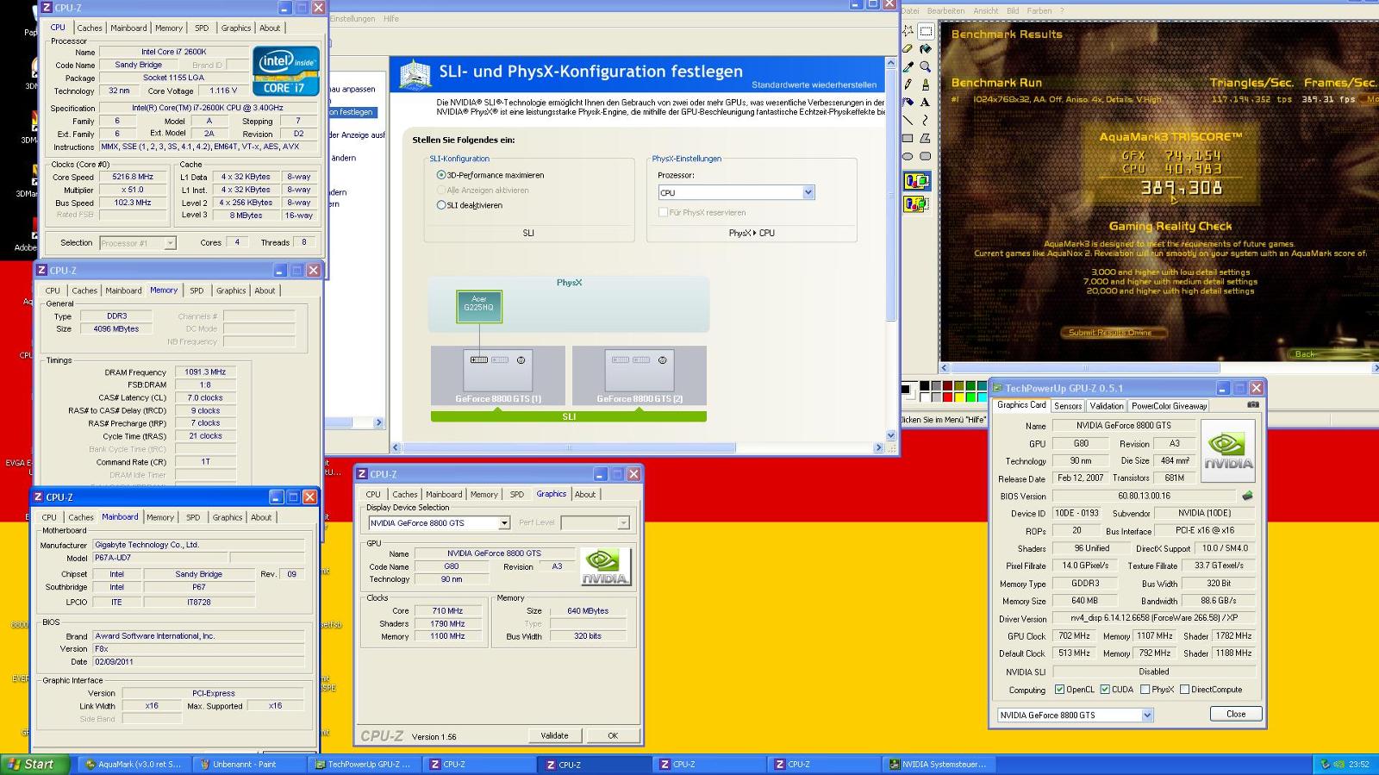The image size is (1379, 775).
Task: Select 'SLI deaktivieren' radio option
Action: coord(441,205)
